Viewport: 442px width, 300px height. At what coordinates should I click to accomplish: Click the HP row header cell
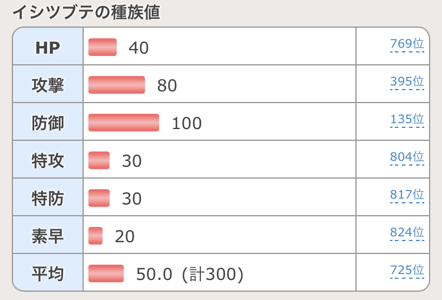coord(48,48)
